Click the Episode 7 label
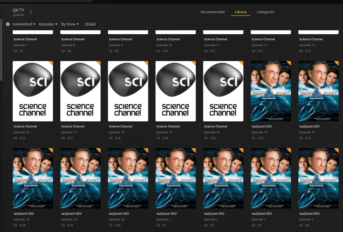The image size is (343, 232). pos(21,45)
